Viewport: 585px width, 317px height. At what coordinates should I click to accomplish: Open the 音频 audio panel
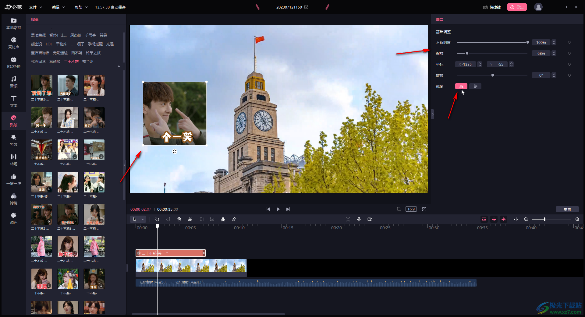point(14,82)
